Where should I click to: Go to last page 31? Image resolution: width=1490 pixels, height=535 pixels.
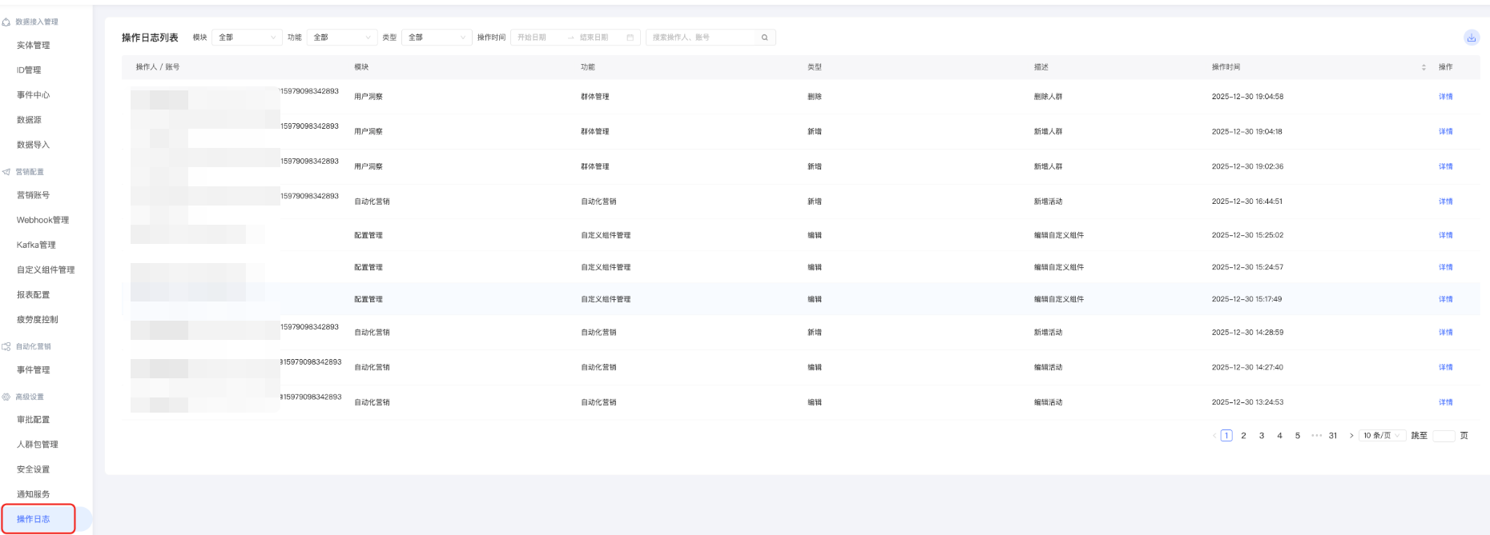(x=1333, y=436)
